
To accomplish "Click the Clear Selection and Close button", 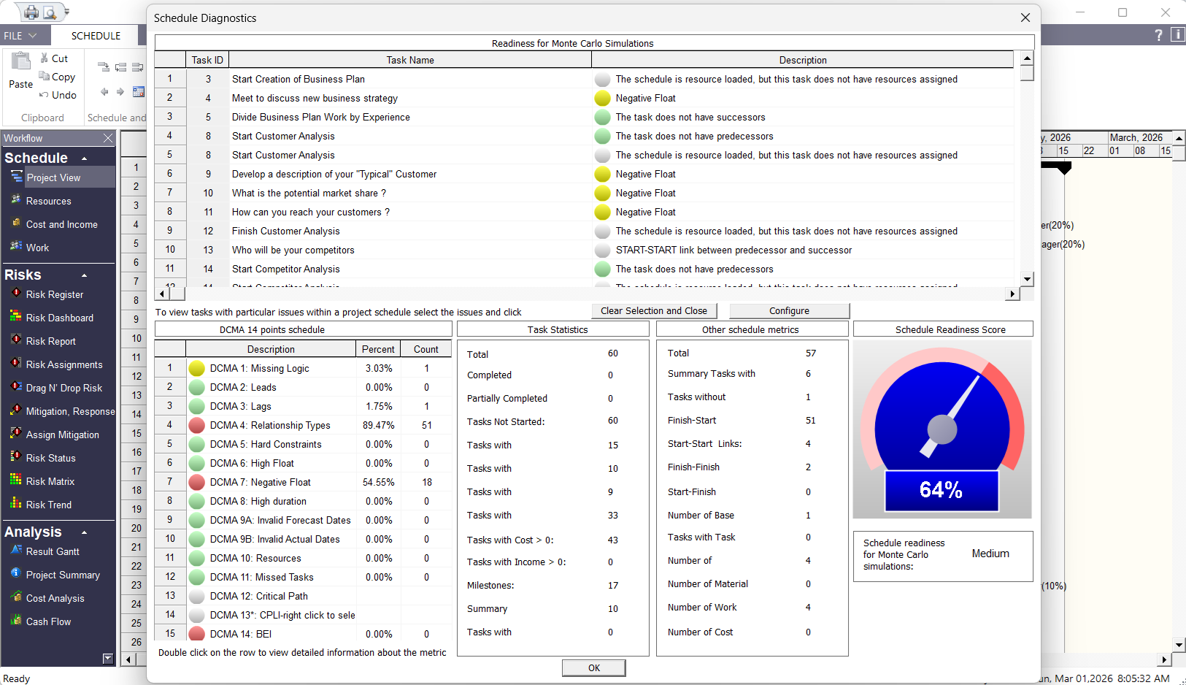I will pos(653,310).
